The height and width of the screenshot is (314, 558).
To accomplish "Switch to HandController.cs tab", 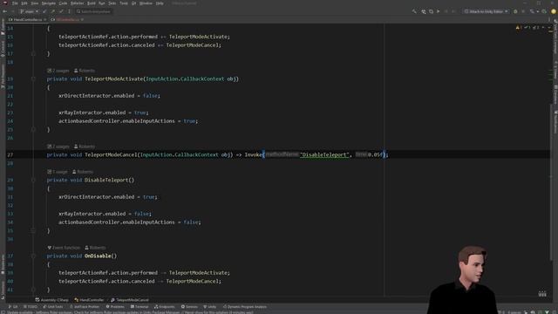I will click(x=27, y=19).
